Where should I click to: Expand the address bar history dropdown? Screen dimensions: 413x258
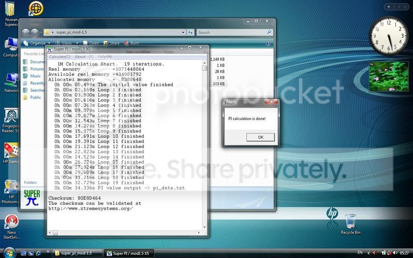tap(183, 32)
